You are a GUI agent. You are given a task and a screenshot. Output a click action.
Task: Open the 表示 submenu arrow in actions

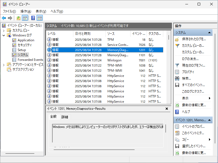coord(210,98)
